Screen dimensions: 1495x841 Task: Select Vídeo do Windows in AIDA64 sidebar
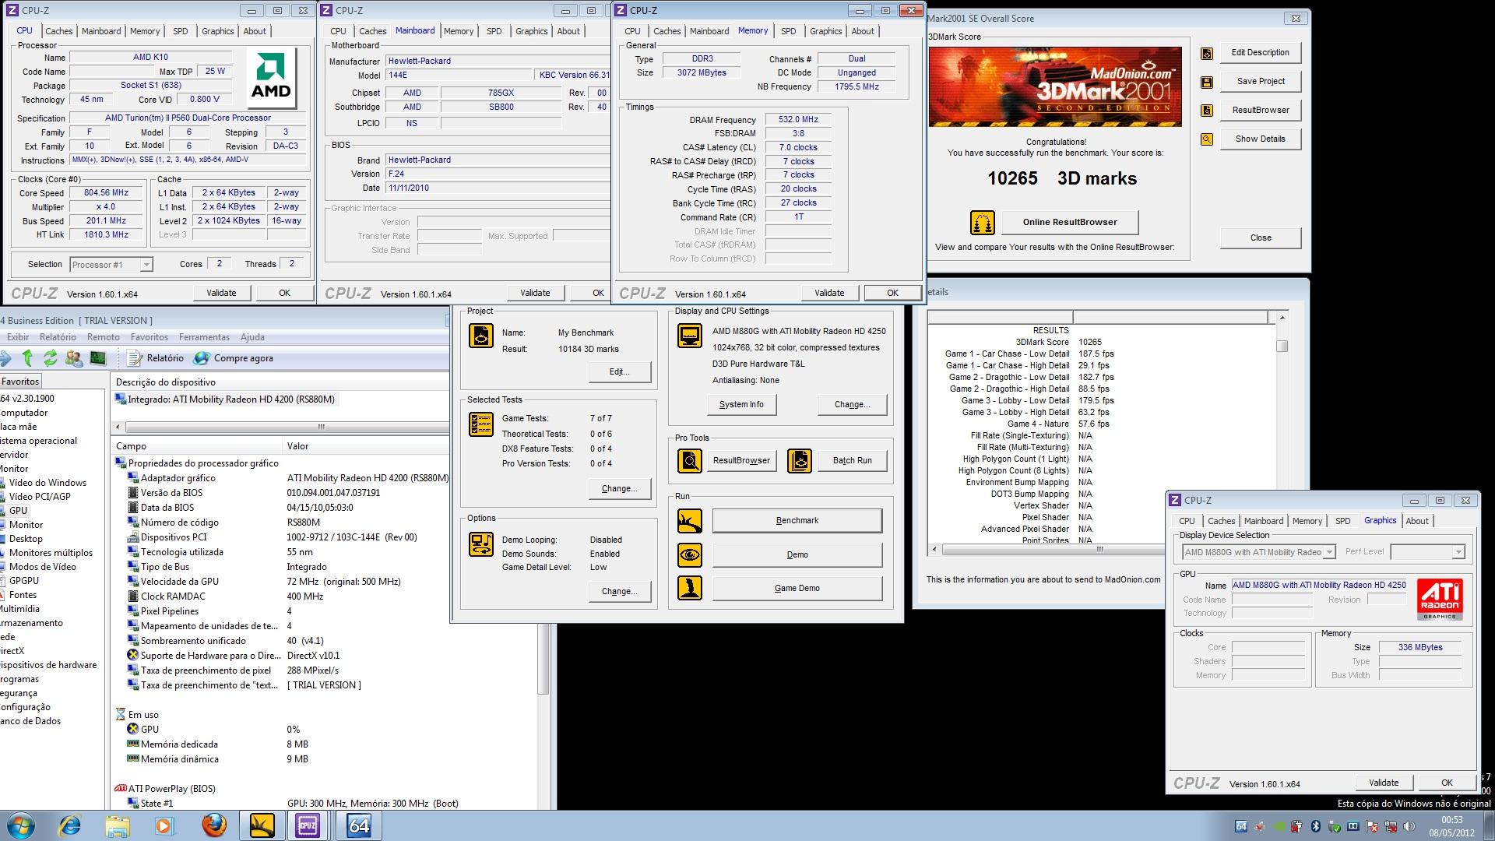click(47, 483)
